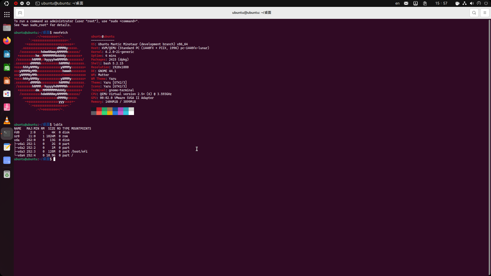This screenshot has height=276, width=491.
Task: Click the Memory value '1404MiB / 3899MiB'
Action: 120,102
